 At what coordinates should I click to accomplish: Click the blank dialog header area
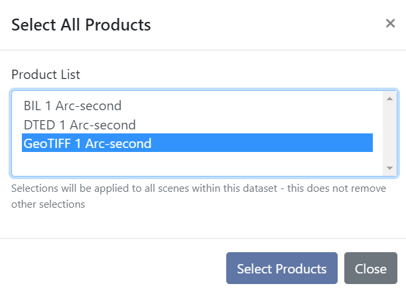pos(265,25)
